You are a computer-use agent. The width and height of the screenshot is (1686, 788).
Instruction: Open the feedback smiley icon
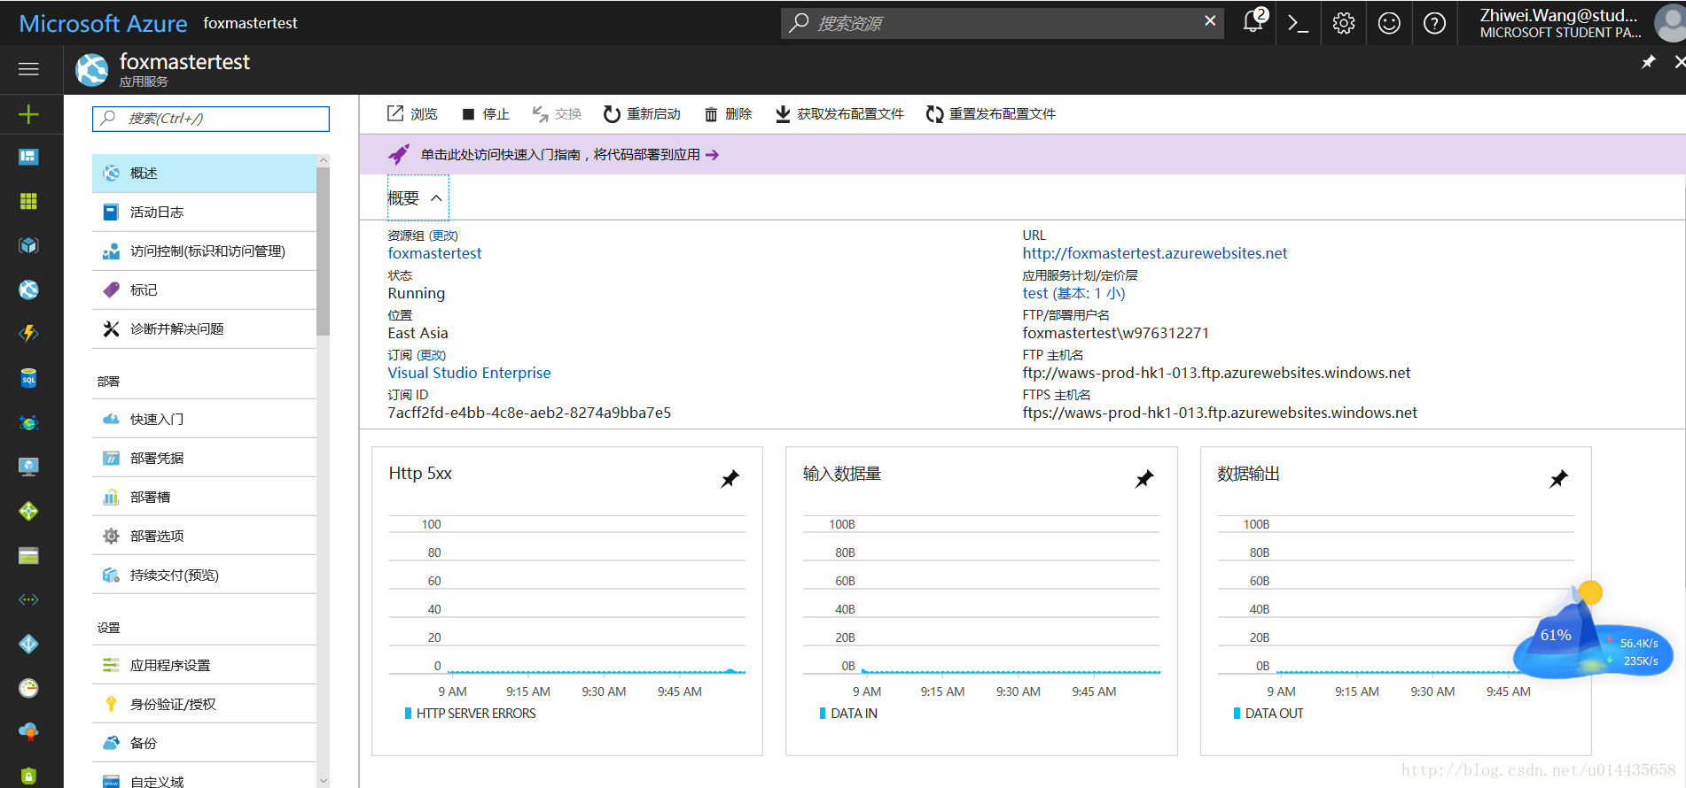click(1389, 23)
